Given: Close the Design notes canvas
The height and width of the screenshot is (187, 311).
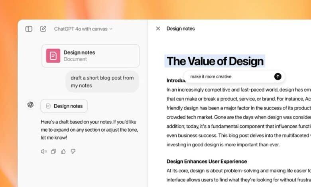Looking at the screenshot, I should pos(158,29).
